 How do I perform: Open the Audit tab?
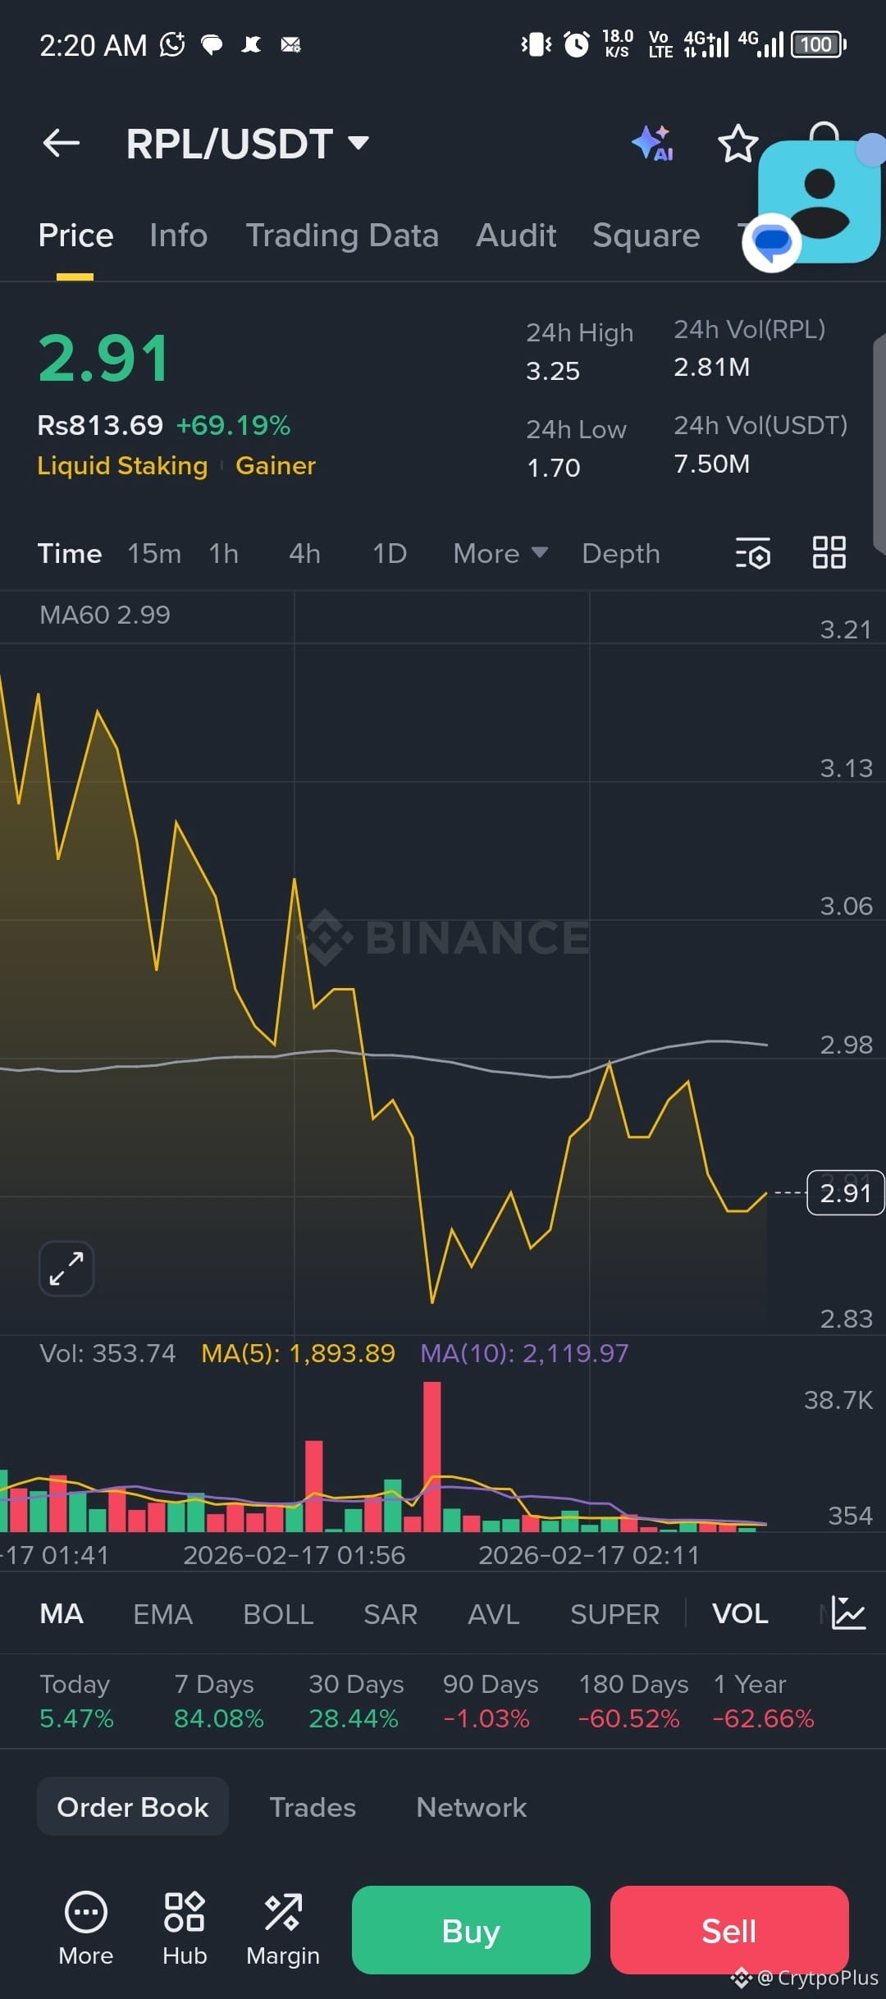pyautogui.click(x=516, y=236)
